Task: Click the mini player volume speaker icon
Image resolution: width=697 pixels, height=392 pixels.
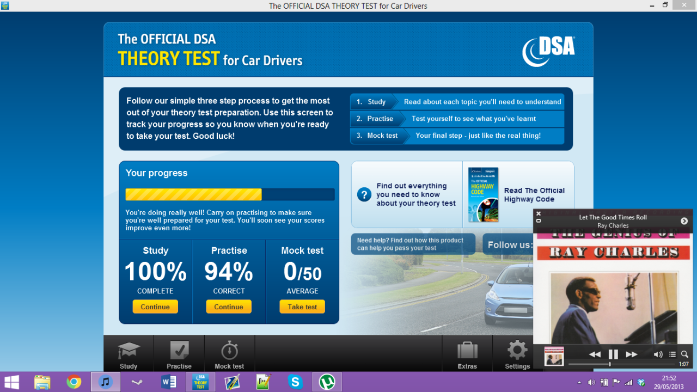Action: point(658,354)
